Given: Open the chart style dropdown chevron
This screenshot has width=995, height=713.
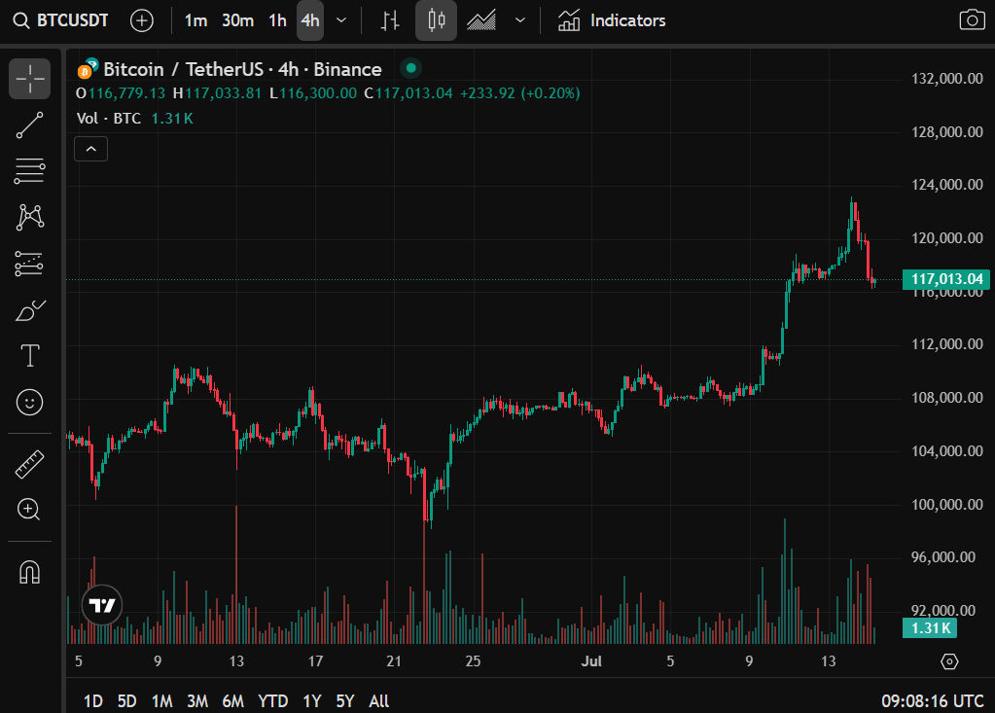Looking at the screenshot, I should pos(520,20).
